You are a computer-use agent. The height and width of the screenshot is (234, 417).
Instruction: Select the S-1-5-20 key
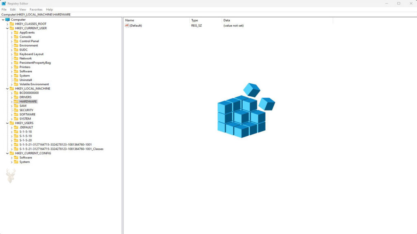point(26,140)
